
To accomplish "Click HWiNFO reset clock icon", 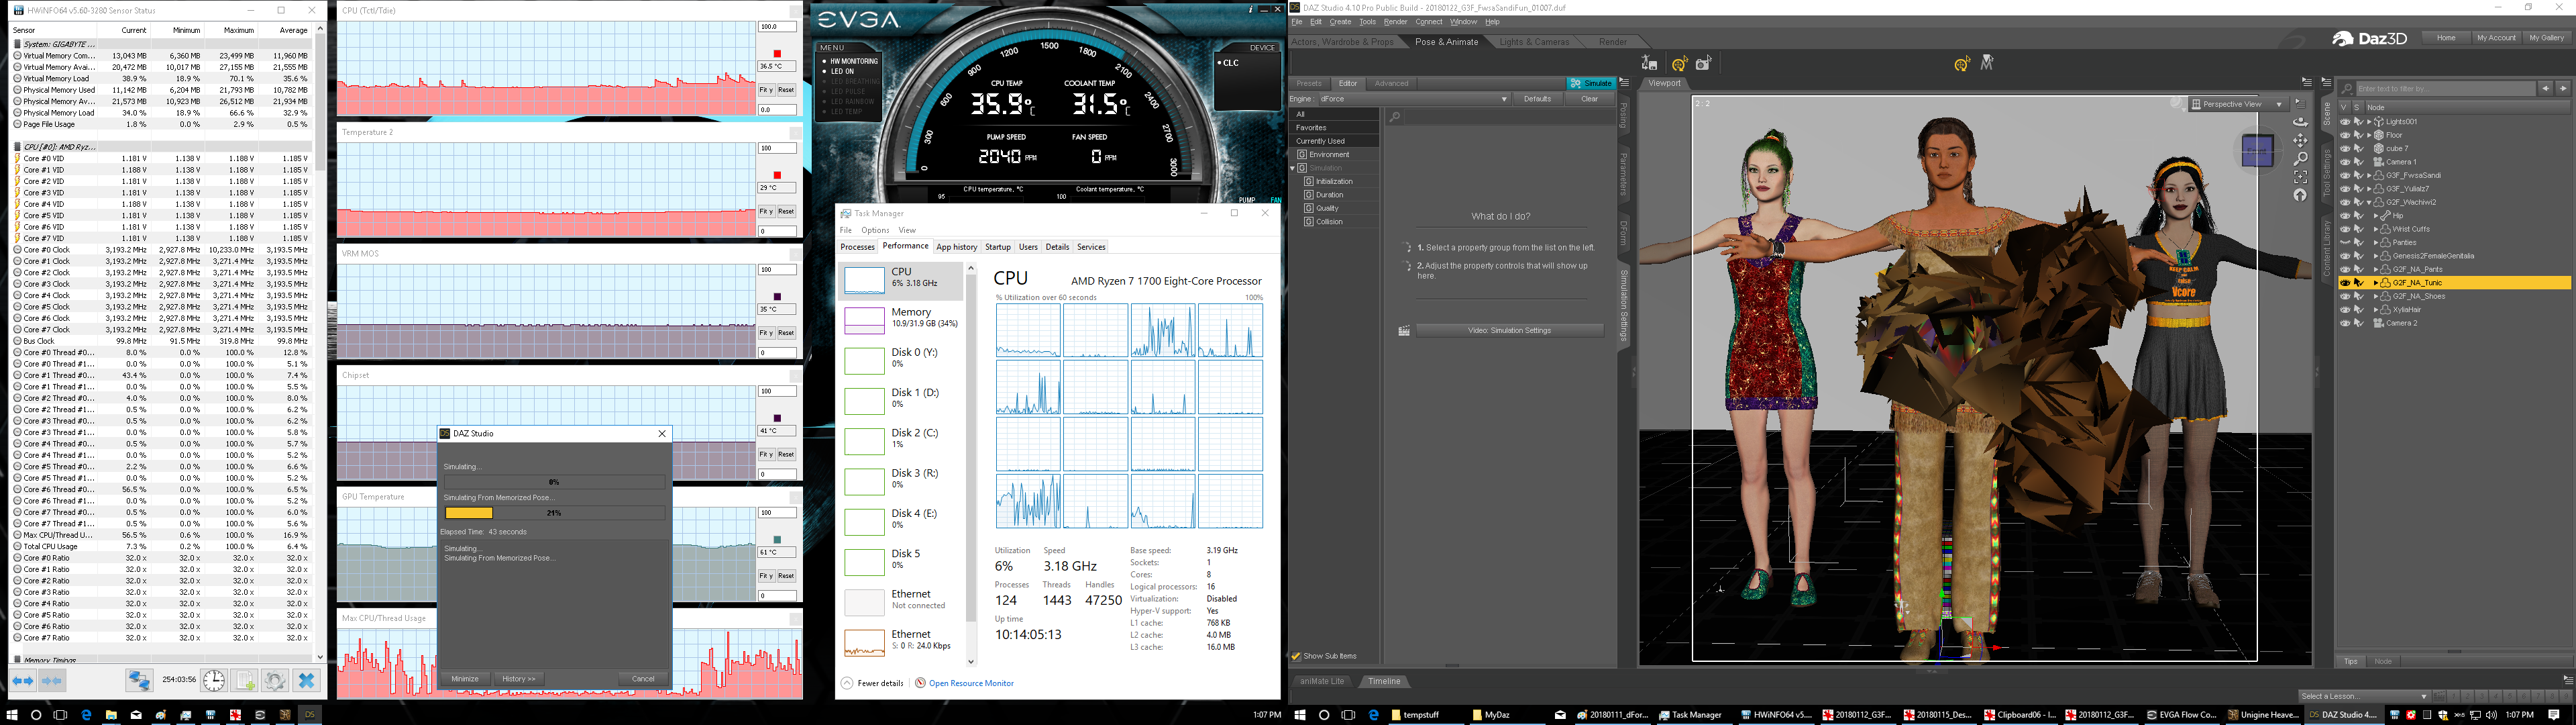I will click(214, 680).
